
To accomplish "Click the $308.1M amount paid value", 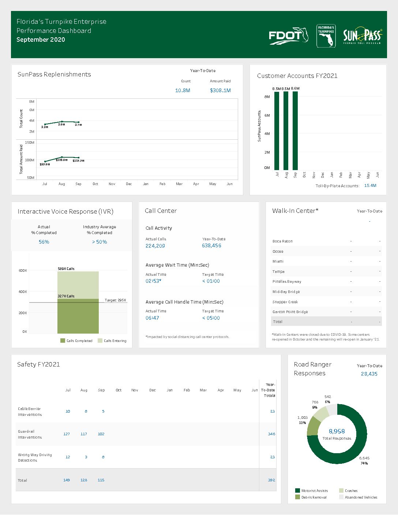I will (x=220, y=90).
